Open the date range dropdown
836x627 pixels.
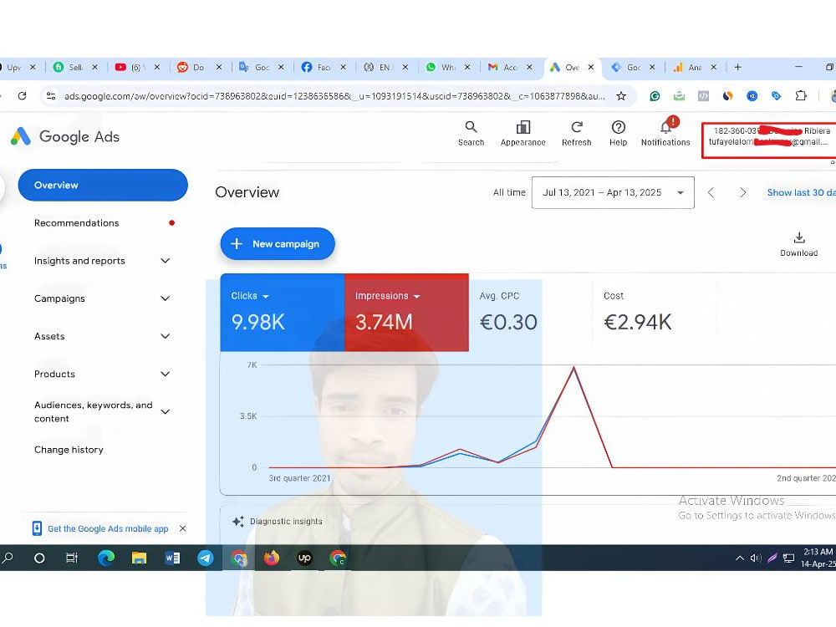[613, 192]
